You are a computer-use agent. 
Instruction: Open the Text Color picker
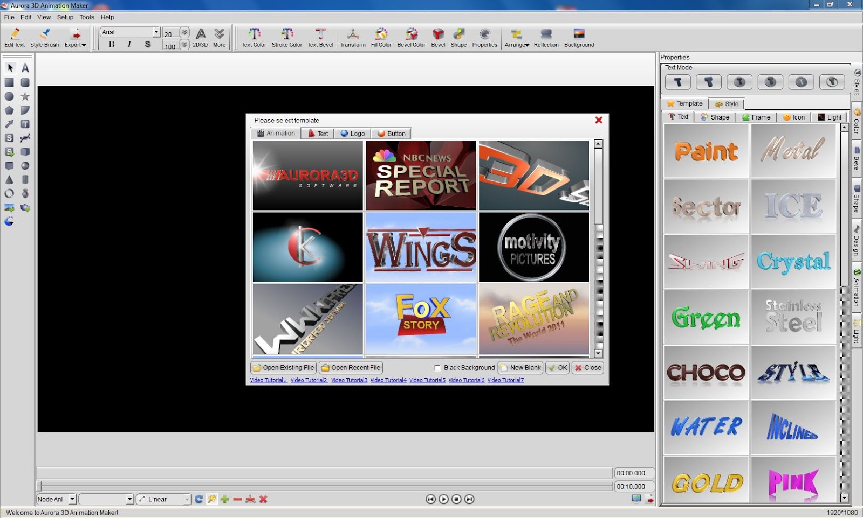point(254,38)
